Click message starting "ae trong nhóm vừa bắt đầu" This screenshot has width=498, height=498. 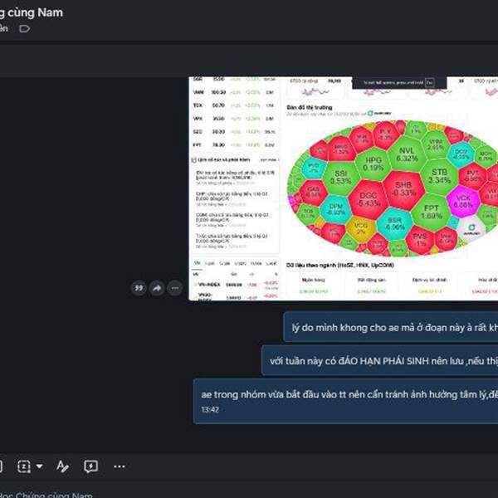[x=345, y=401]
